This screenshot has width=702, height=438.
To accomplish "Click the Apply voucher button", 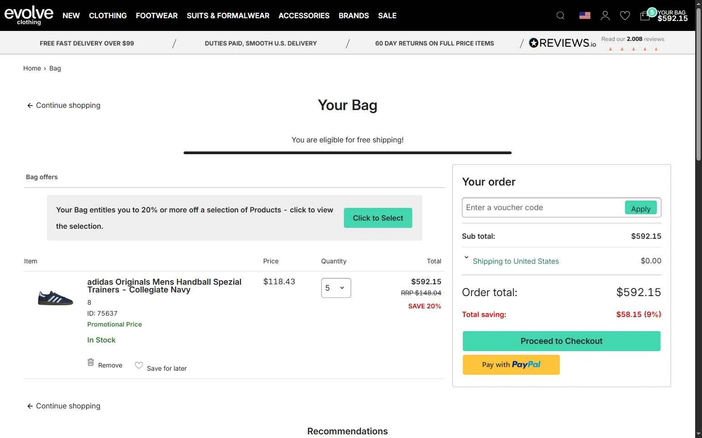I will pos(641,208).
